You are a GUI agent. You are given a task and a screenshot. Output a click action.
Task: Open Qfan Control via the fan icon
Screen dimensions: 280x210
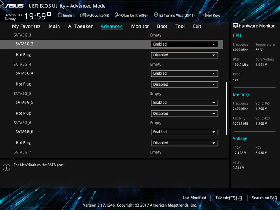coord(117,15)
